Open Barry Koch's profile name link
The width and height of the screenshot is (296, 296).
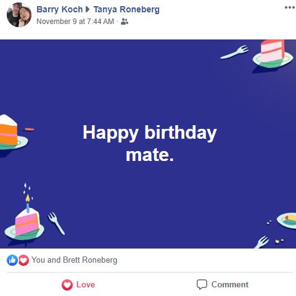pos(60,9)
